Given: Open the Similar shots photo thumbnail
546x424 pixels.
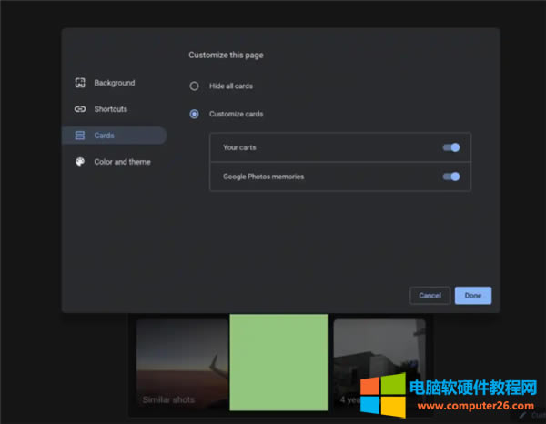Looking at the screenshot, I should pyautogui.click(x=182, y=366).
